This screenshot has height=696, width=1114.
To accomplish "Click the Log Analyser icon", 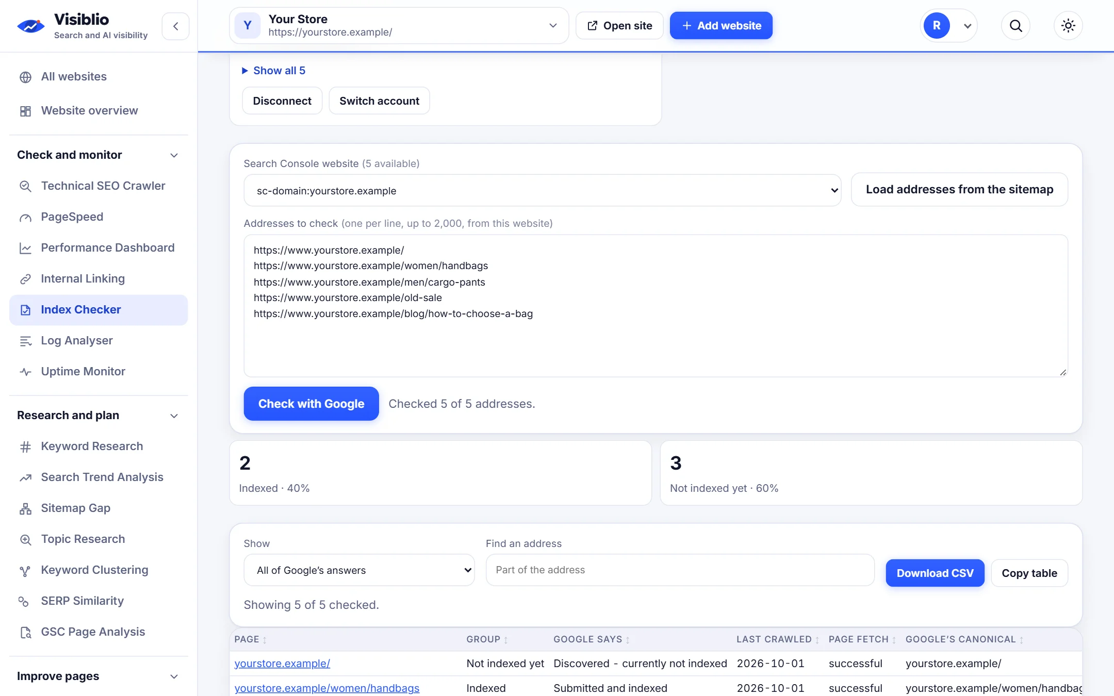I will point(25,341).
